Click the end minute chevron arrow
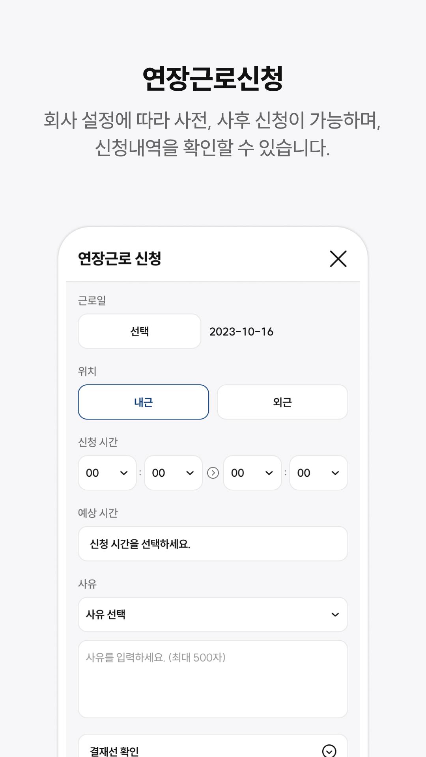The height and width of the screenshot is (757, 426). (335, 473)
